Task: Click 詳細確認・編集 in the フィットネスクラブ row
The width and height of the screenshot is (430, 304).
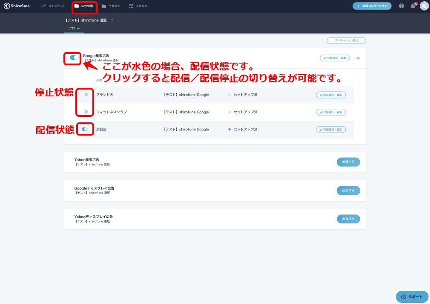Action: (x=331, y=112)
